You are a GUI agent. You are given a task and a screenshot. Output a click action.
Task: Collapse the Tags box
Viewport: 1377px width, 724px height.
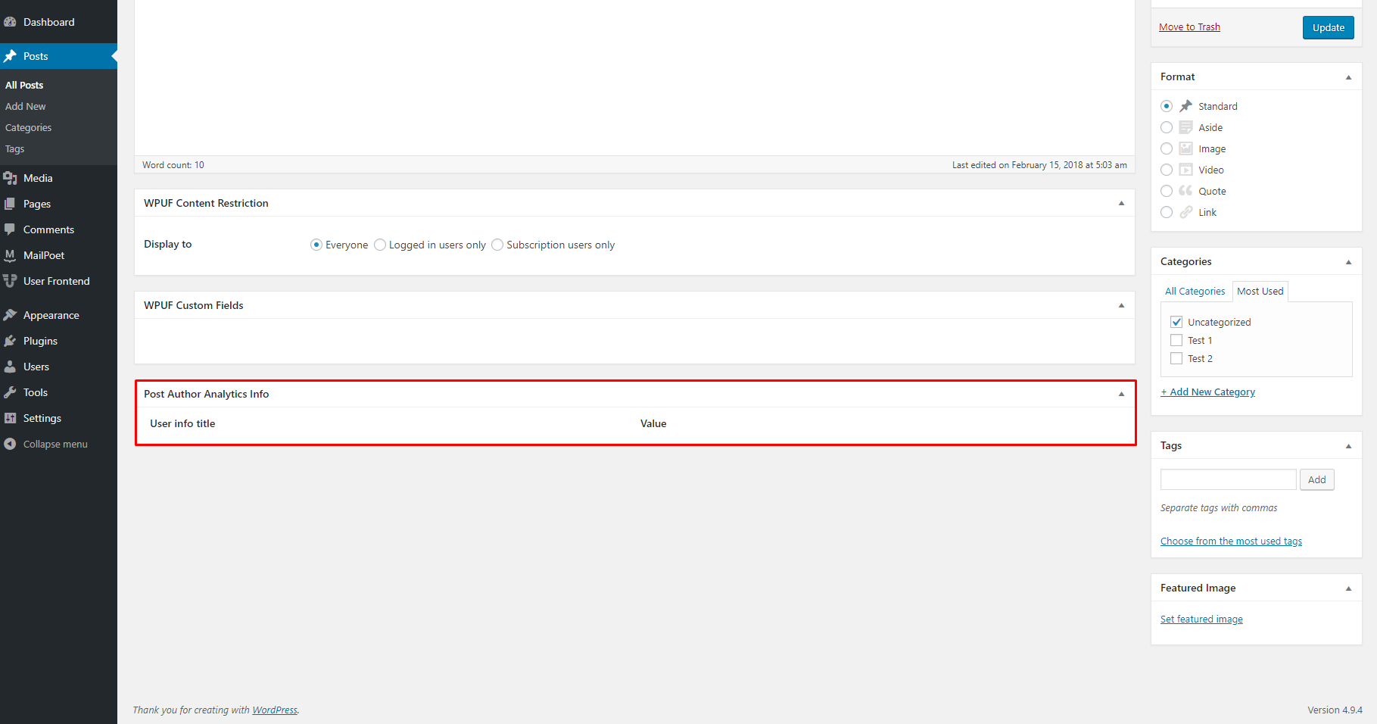(x=1348, y=446)
